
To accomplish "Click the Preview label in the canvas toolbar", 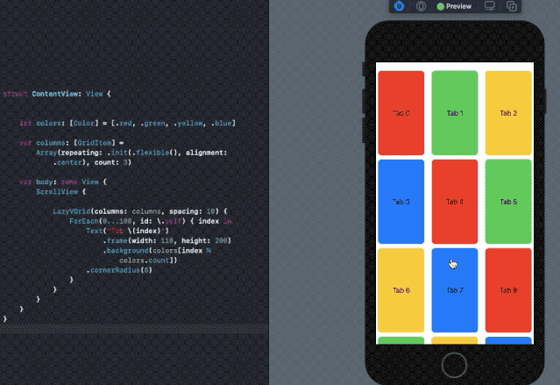I will tap(458, 6).
